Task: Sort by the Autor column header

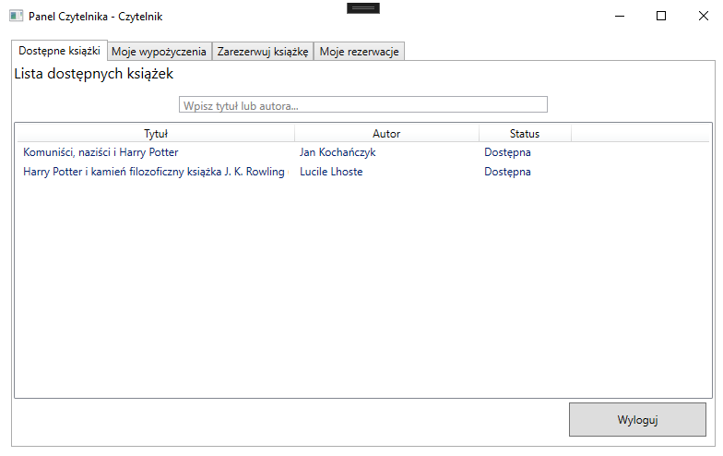Action: coord(386,133)
